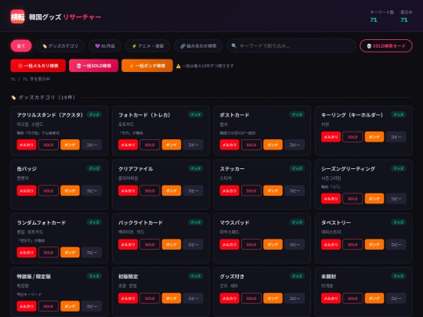The height and width of the screenshot is (317, 423).
Task: Select the 全て filter tab
Action: coord(21,46)
